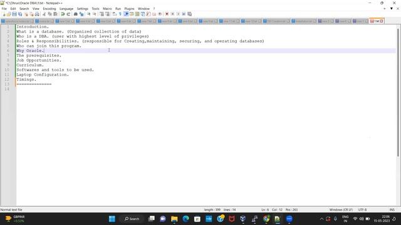Toggle the highlighted Indent Guide button
The image size is (401, 225).
tap(126, 14)
